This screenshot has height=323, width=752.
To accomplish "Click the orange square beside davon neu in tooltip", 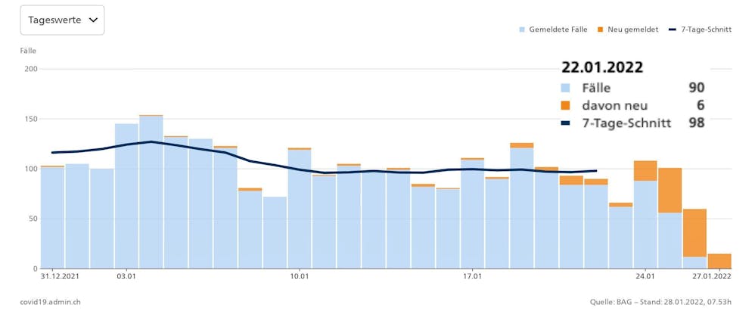I will tap(567, 105).
